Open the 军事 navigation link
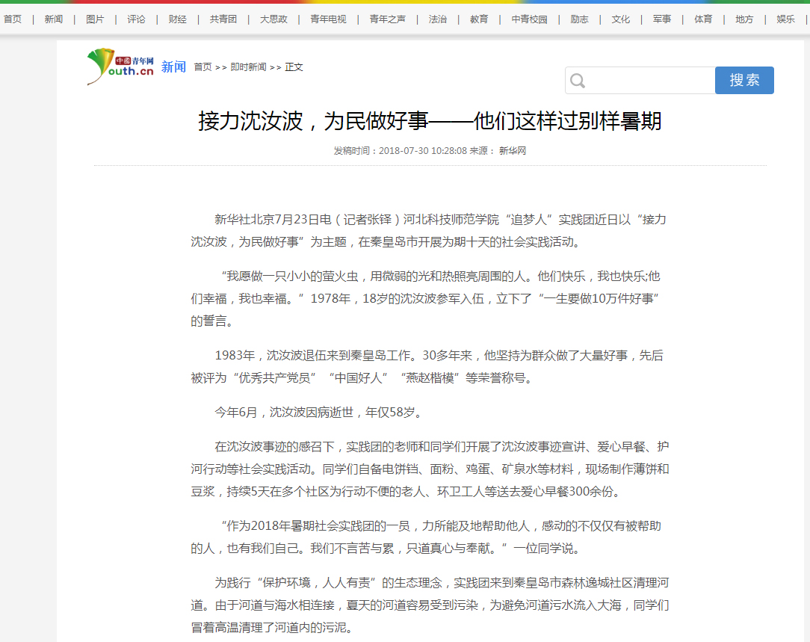Image resolution: width=810 pixels, height=642 pixels. pyautogui.click(x=662, y=19)
